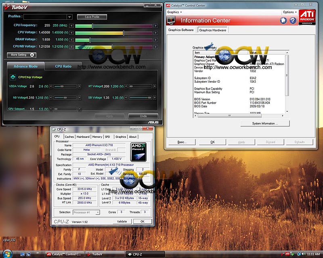Viewport: 323px width, 258px height.
Task: Click OK in Catalyst Control Center
Action: pyautogui.click(x=213, y=142)
